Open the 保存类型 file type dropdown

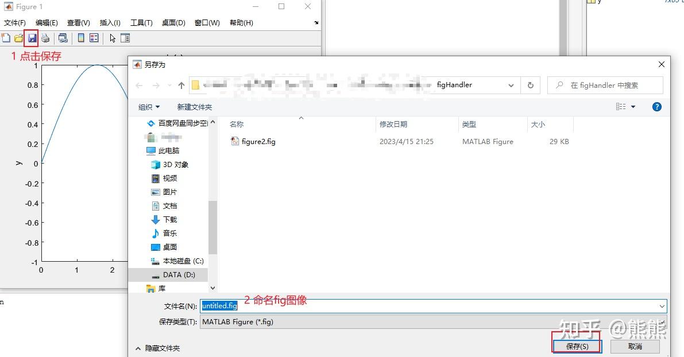click(x=660, y=321)
